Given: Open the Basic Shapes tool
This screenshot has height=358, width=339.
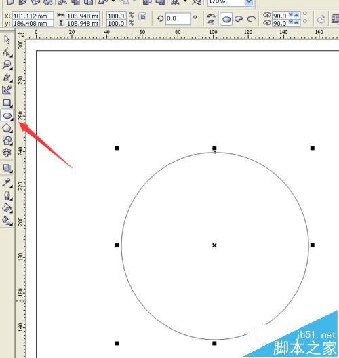Looking at the screenshot, I should tap(7, 140).
